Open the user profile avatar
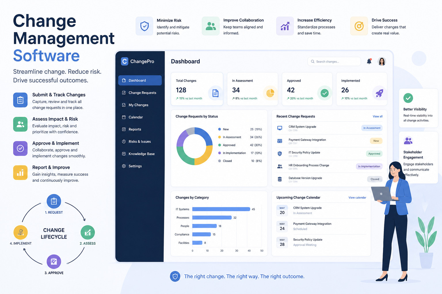This screenshot has width=442, height=294. click(382, 61)
